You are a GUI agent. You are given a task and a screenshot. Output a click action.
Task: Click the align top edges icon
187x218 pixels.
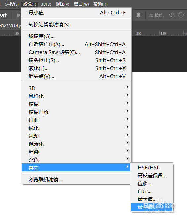(x=19, y=15)
